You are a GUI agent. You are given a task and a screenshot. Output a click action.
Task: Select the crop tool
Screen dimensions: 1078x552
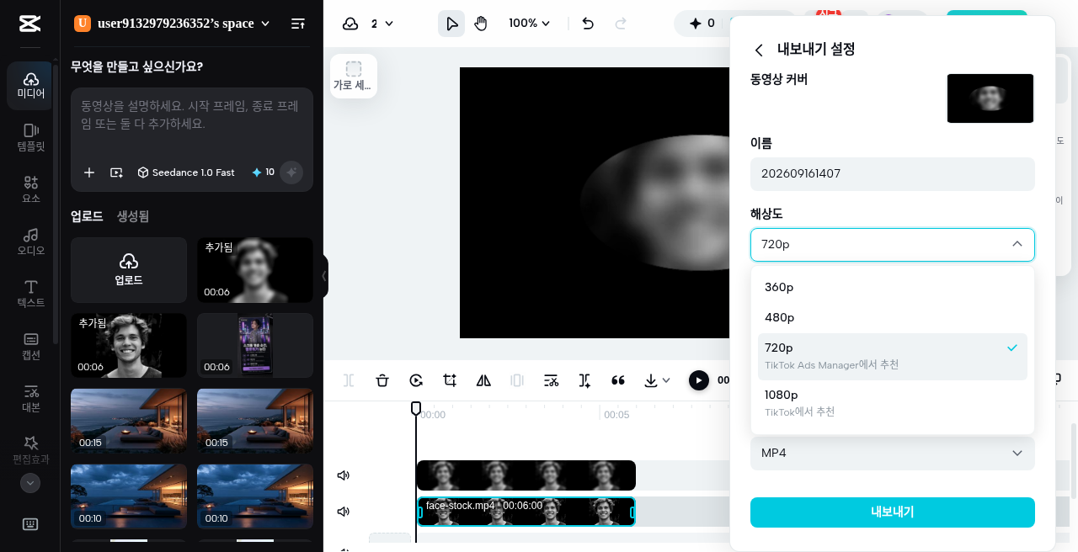[450, 380]
